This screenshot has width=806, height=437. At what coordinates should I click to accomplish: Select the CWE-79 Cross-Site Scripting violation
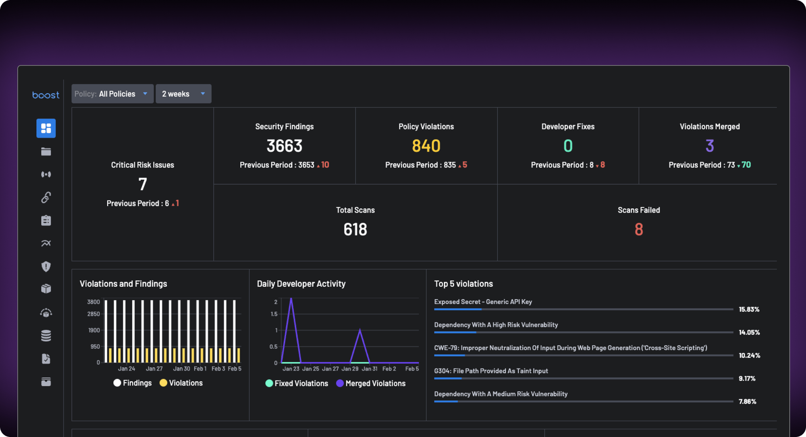(x=571, y=348)
